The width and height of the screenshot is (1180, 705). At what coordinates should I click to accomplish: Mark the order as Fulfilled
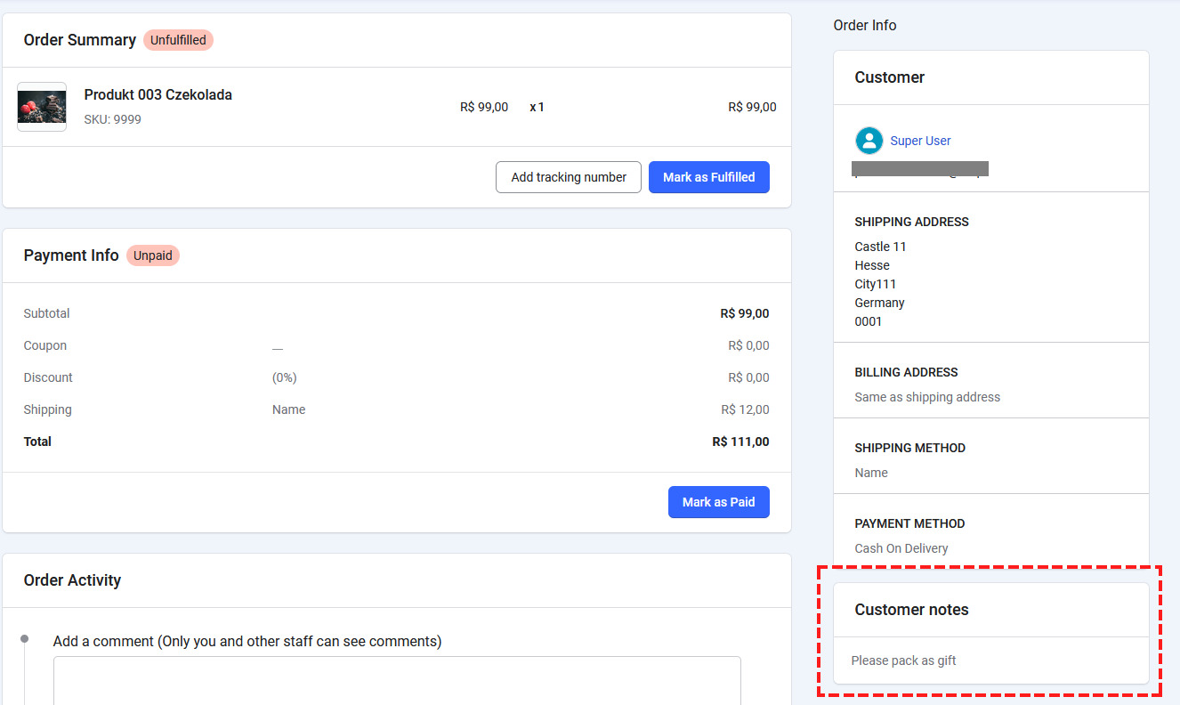(x=708, y=177)
